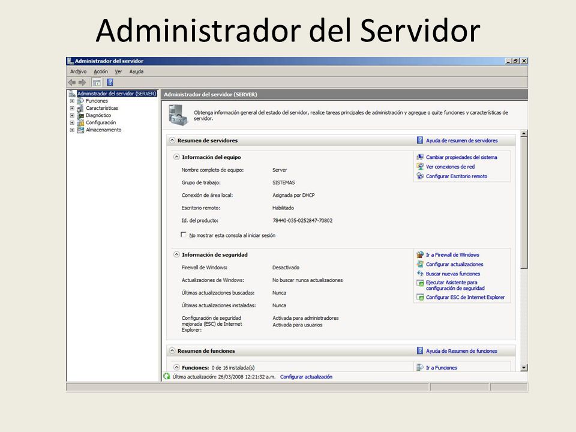Screen dimensions: 576x432
Task: Click Ver conexiones de red link
Action: (x=450, y=167)
